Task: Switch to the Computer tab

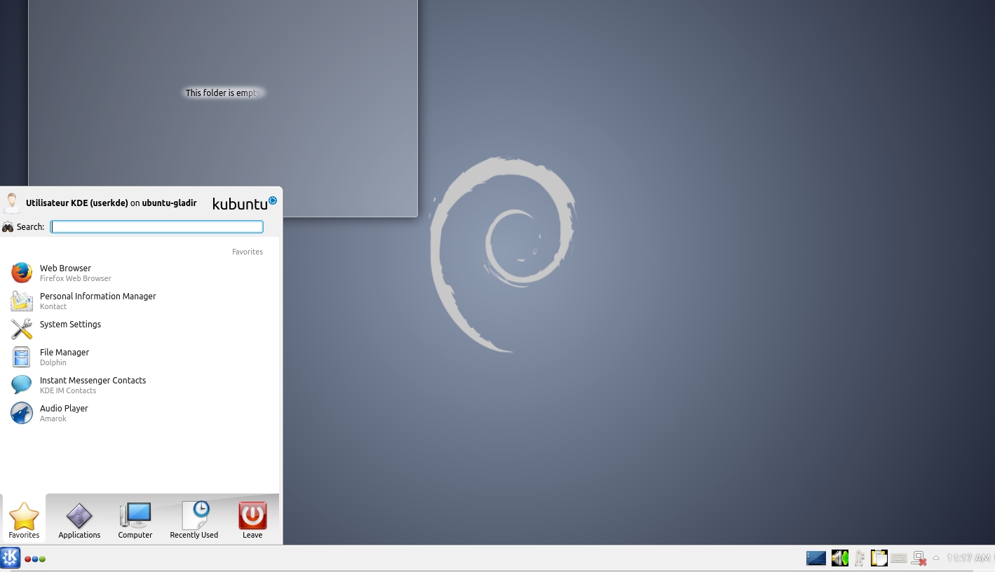Action: (135, 521)
